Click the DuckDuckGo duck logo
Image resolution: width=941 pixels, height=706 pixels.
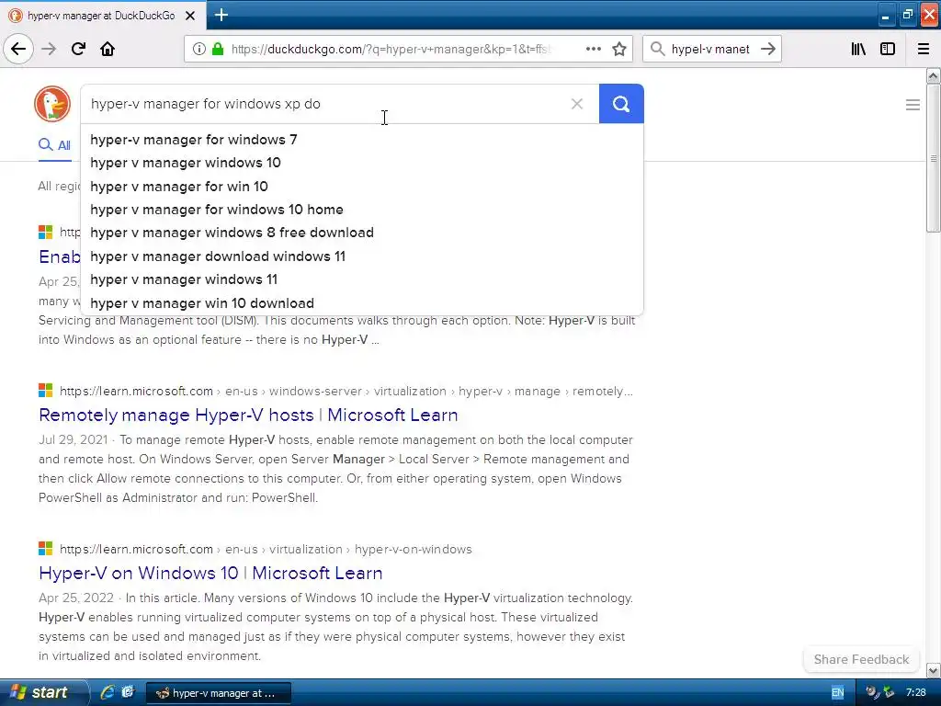[52, 103]
